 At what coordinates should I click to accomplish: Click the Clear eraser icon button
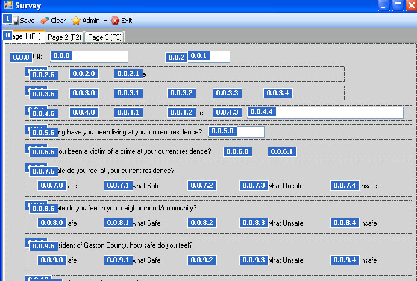coord(53,21)
